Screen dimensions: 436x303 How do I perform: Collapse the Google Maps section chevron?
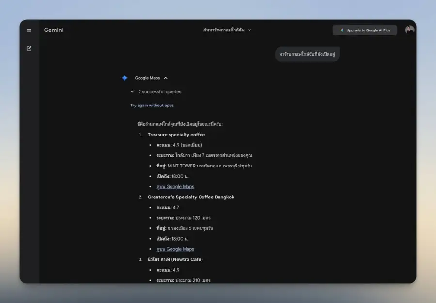tap(166, 78)
